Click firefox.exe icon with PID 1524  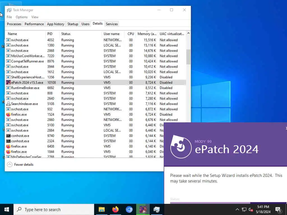tap(8, 114)
